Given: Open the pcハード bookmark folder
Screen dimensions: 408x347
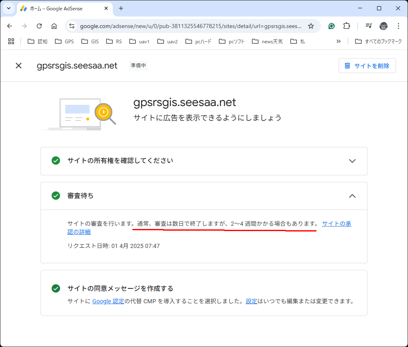Looking at the screenshot, I should coord(198,41).
